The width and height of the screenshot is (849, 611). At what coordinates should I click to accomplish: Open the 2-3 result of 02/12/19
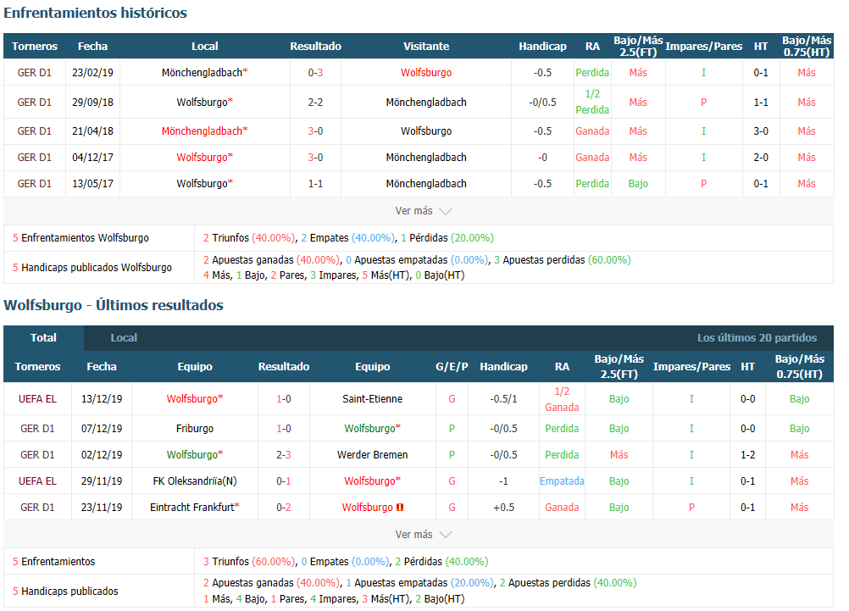(284, 455)
